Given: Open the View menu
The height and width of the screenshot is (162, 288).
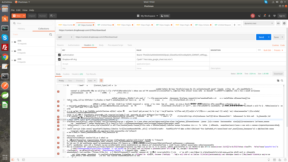Looking at the screenshot, I should (25, 10).
